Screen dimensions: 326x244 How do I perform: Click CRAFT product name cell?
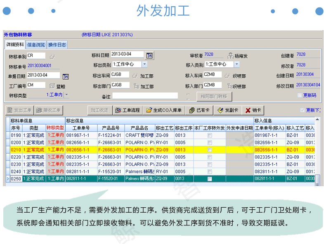(x=140, y=135)
